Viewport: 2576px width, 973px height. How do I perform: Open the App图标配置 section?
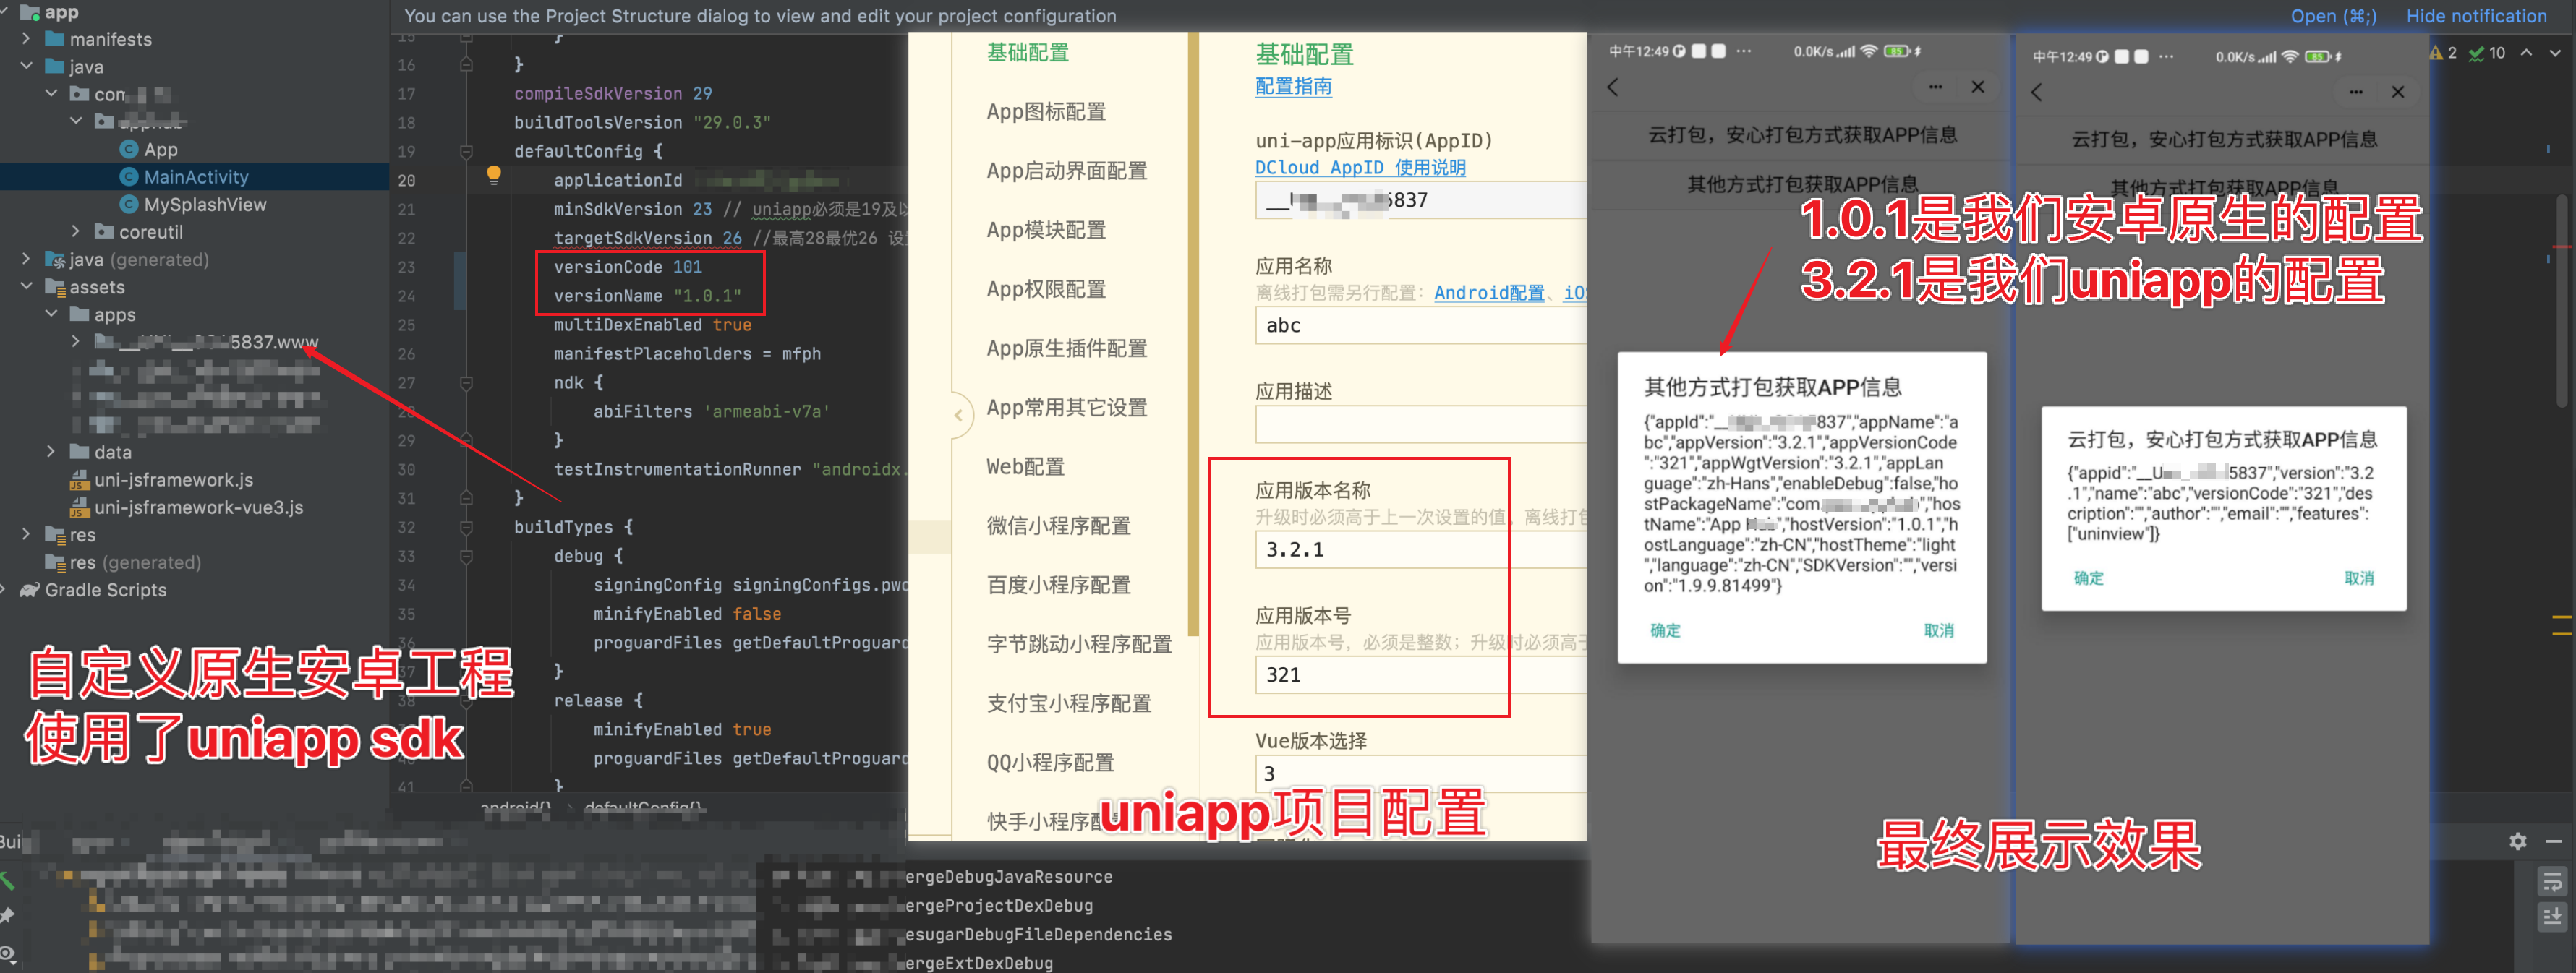1046,112
